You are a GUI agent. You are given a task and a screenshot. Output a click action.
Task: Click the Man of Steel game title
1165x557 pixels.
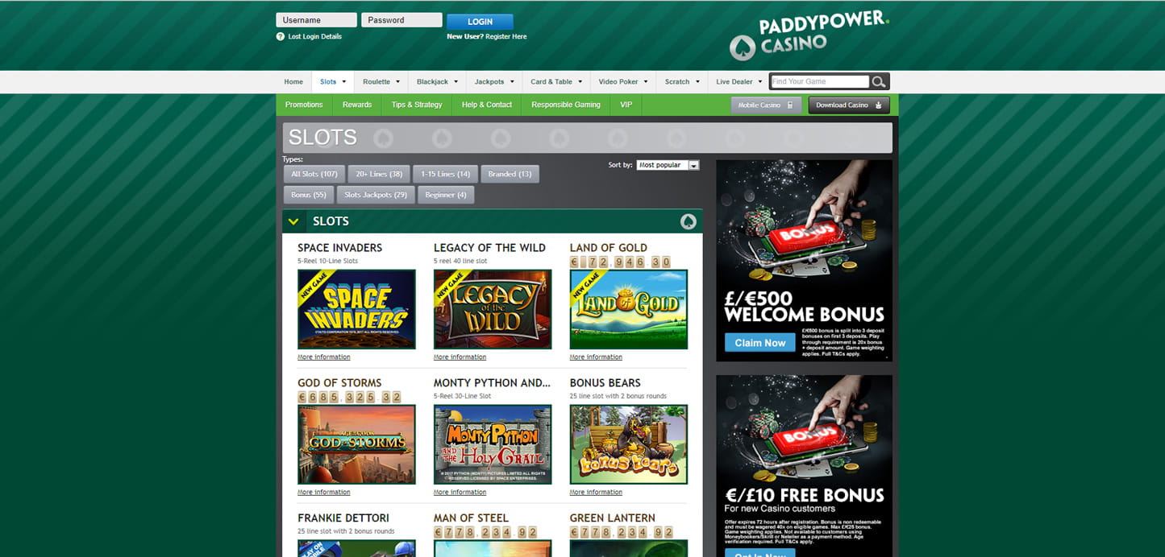tap(472, 518)
